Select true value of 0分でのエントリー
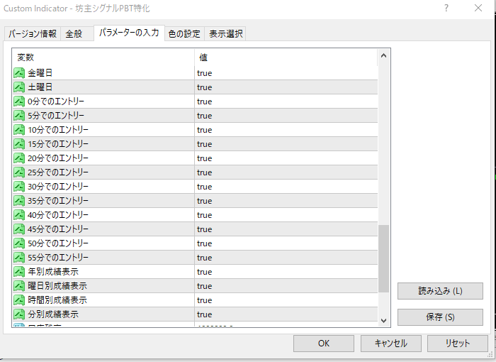 (204, 102)
